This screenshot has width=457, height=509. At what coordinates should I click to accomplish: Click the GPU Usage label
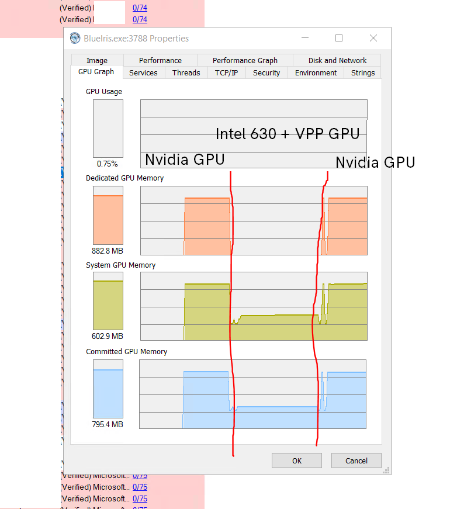point(104,92)
